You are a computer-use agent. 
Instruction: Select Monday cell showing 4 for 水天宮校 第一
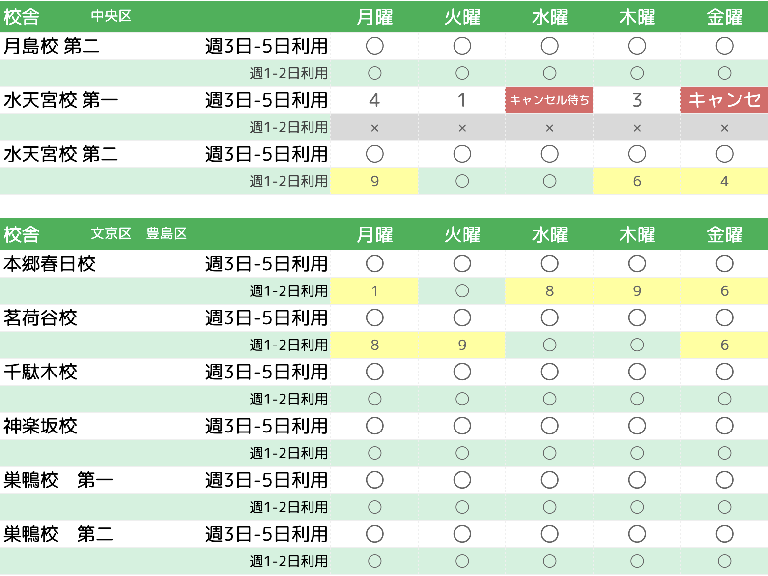(x=374, y=100)
